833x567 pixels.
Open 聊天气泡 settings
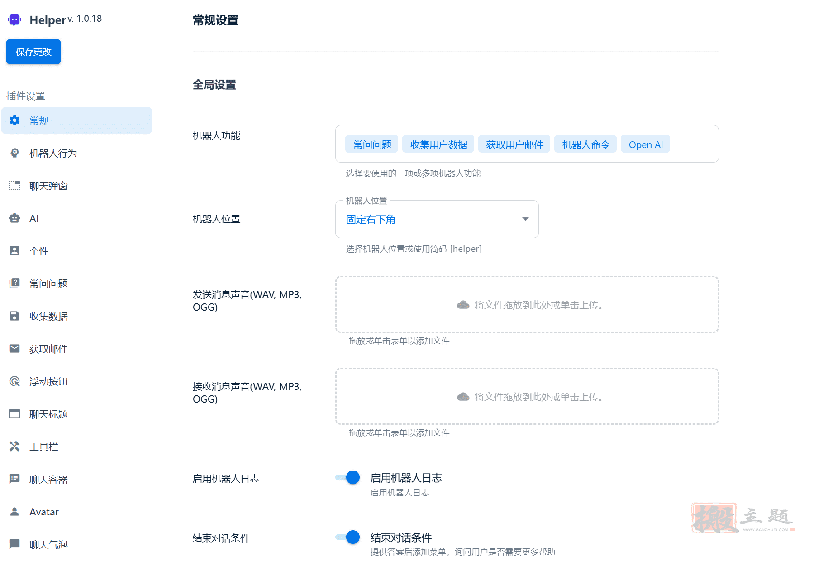click(77, 544)
